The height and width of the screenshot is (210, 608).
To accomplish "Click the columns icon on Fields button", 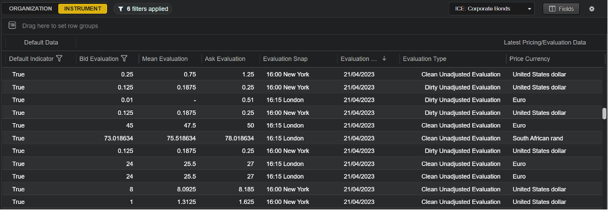I will 552,9.
